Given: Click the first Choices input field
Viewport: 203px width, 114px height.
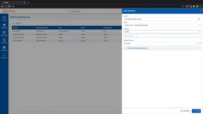Looking at the screenshot, I should [161, 32].
